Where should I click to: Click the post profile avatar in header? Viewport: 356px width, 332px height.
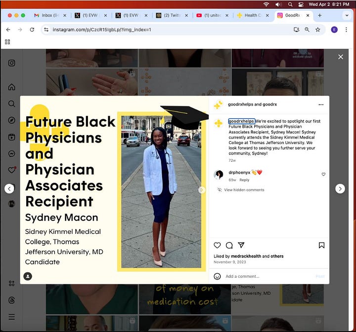(x=218, y=105)
